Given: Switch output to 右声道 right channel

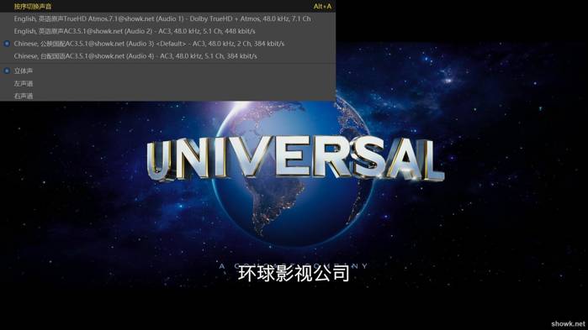Looking at the screenshot, I should click(x=167, y=96).
